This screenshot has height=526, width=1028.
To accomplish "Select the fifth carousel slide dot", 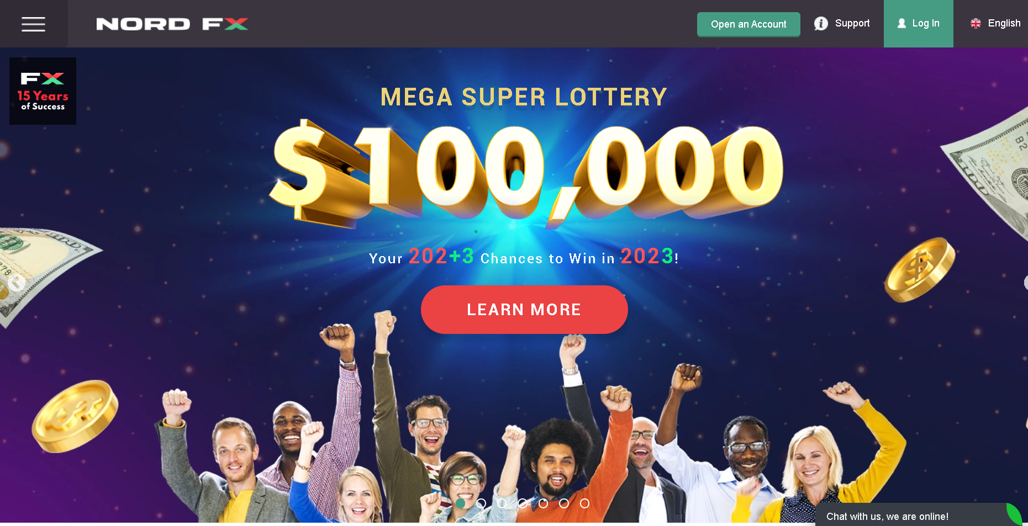I will tap(544, 503).
